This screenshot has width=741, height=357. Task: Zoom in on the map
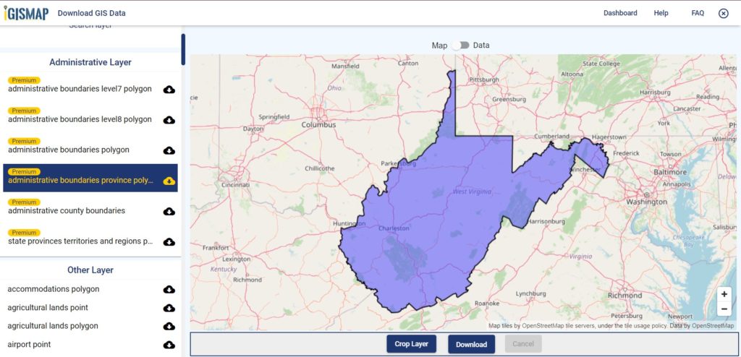(x=724, y=293)
